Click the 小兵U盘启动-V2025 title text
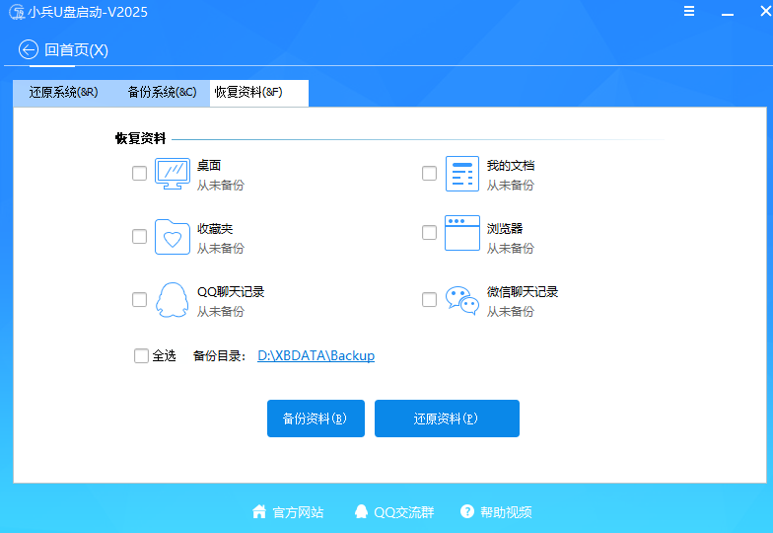This screenshot has height=533, width=773. (x=88, y=12)
